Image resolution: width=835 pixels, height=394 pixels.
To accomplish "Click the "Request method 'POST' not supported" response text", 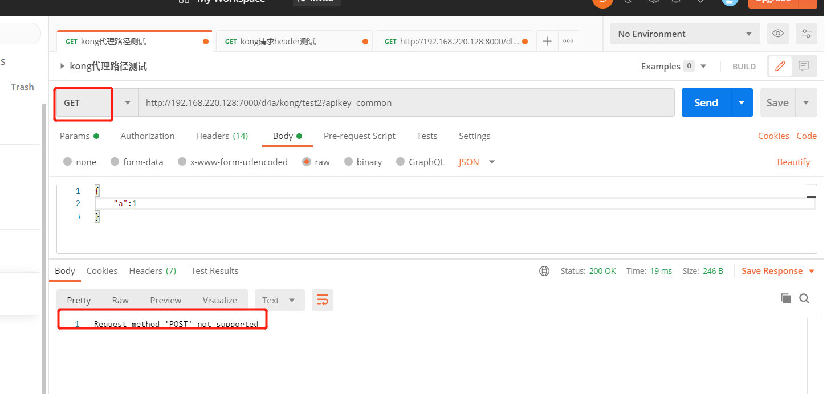I will click(x=176, y=324).
